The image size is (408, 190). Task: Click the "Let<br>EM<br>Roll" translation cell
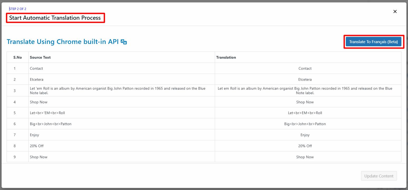[305, 113]
